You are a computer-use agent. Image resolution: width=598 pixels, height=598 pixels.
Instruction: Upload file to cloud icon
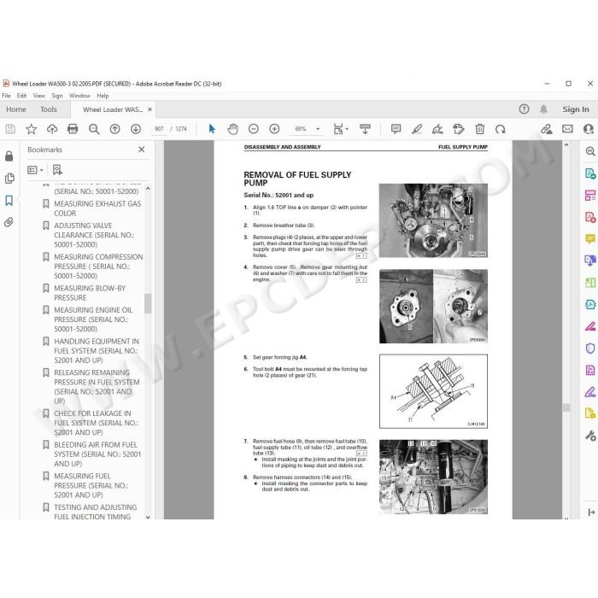[x=52, y=129]
